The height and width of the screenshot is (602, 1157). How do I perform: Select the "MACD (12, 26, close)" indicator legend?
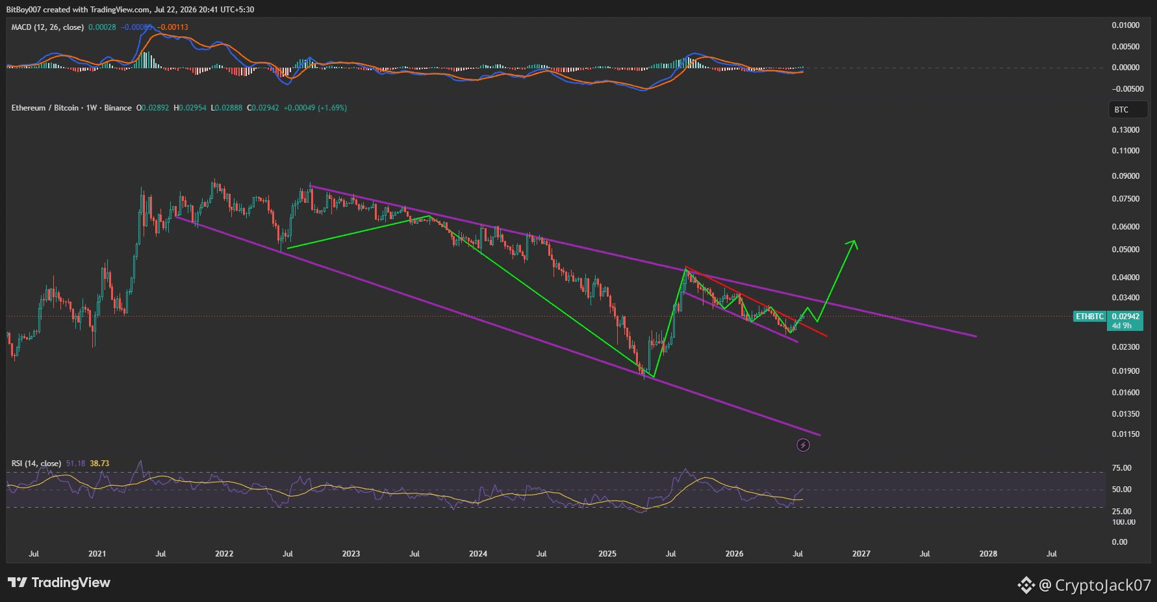tap(47, 27)
